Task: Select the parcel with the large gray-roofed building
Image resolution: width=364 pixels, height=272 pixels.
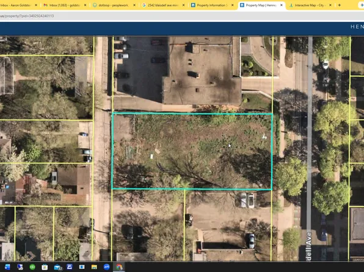Action: click(192, 74)
